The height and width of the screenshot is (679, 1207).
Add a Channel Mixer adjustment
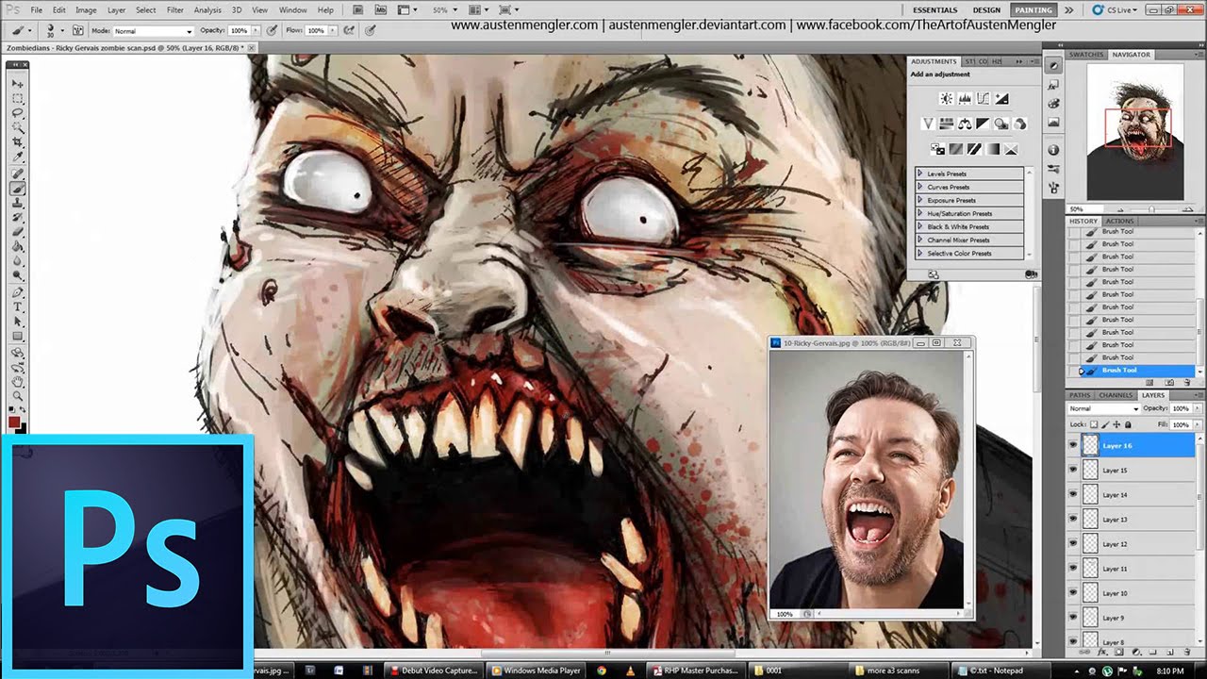(1020, 124)
